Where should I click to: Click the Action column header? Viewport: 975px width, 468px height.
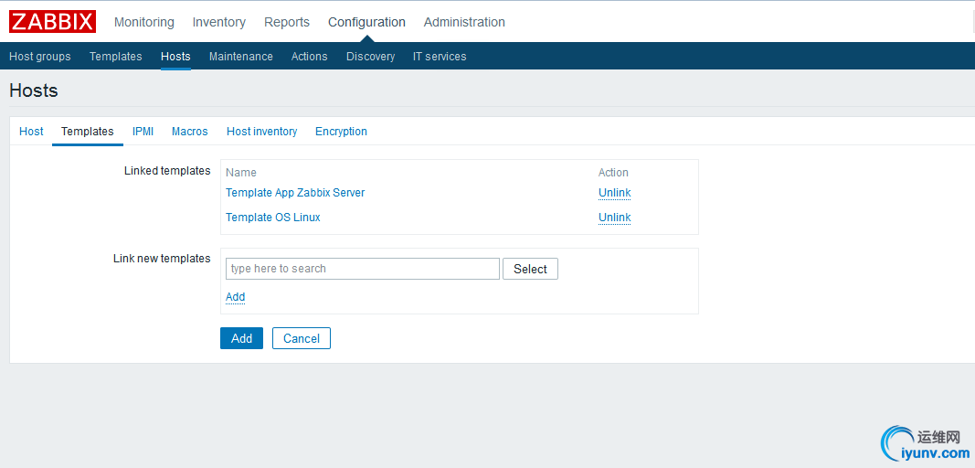(613, 173)
